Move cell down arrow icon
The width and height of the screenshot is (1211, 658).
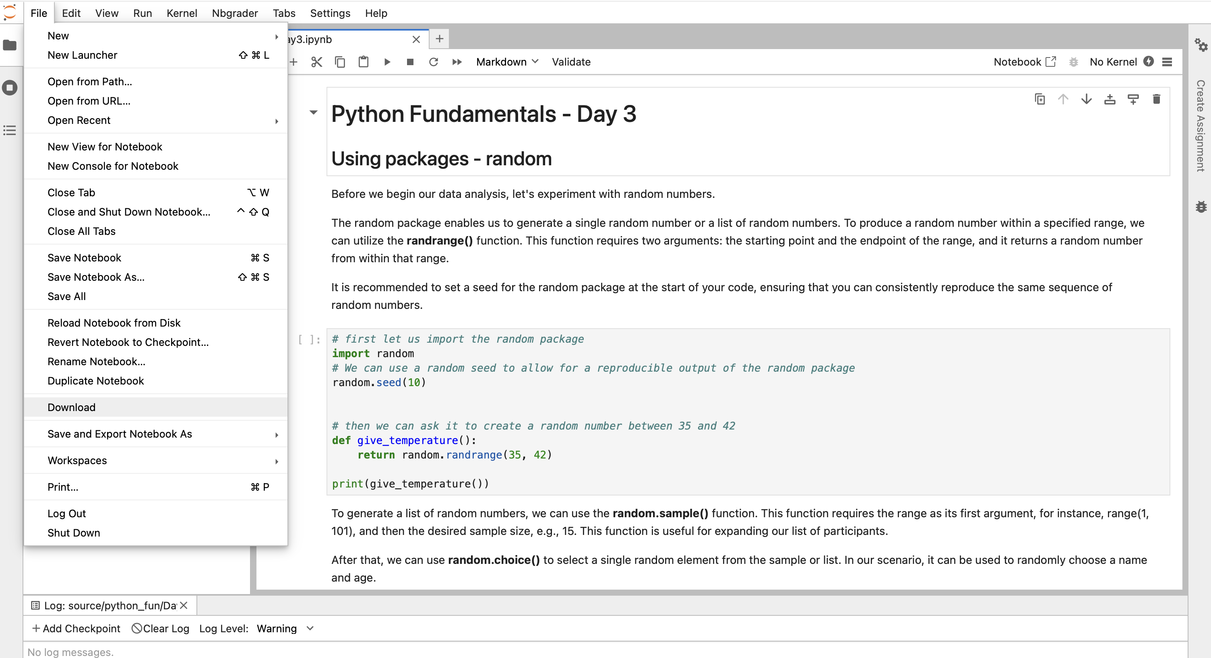pos(1086,99)
